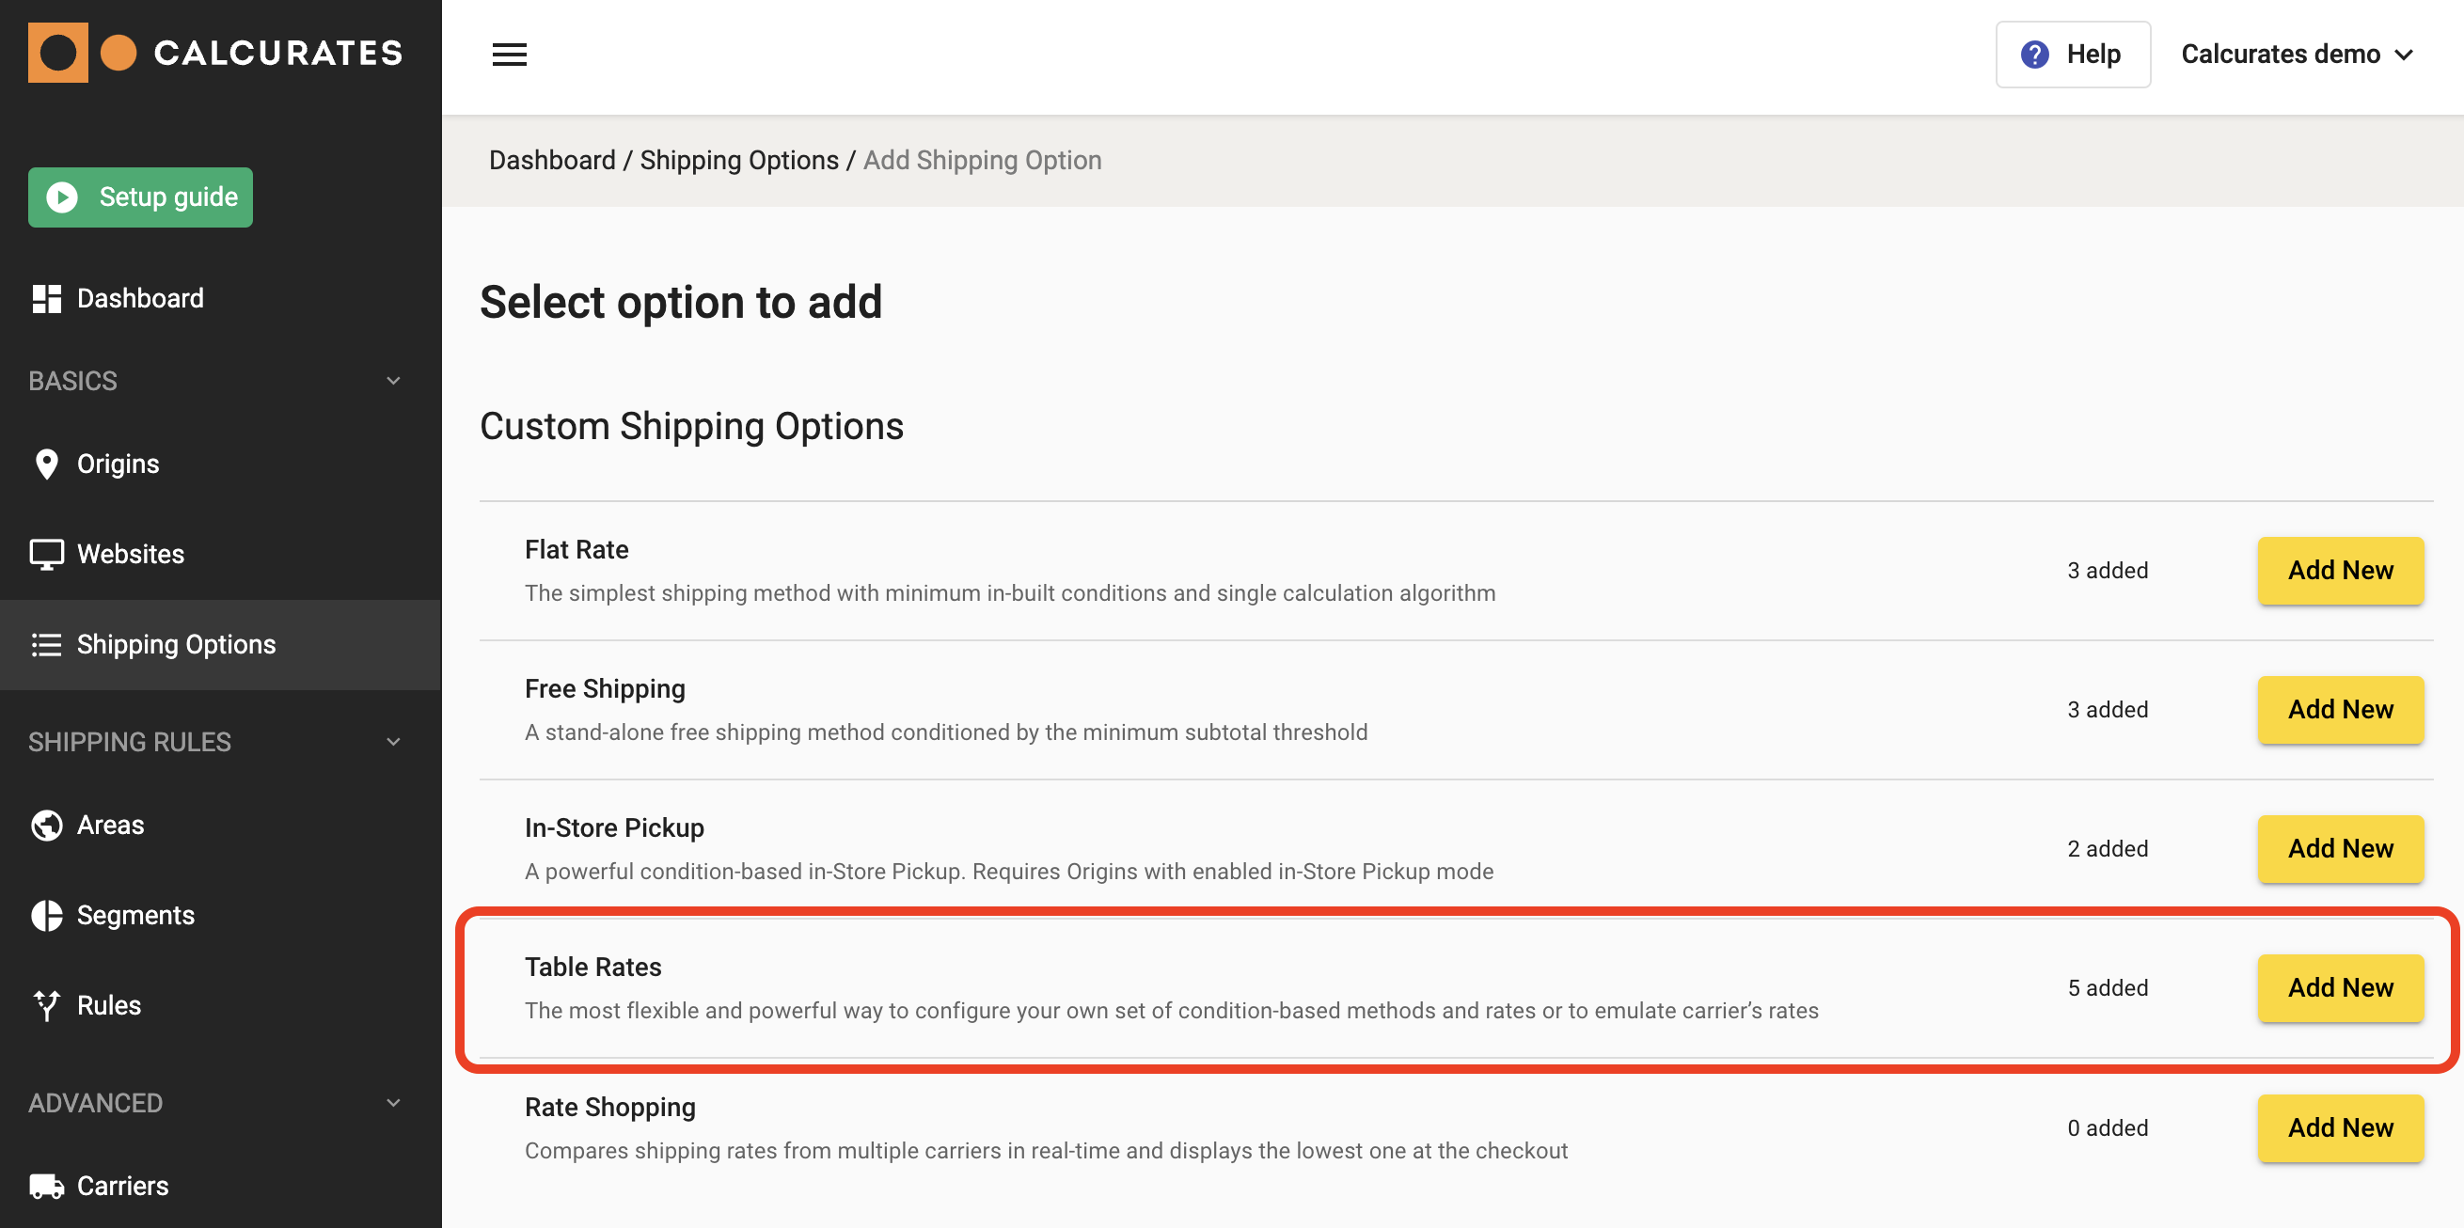Click the Free Shipping title
Viewport: 2464px width, 1228px height.
click(x=606, y=688)
